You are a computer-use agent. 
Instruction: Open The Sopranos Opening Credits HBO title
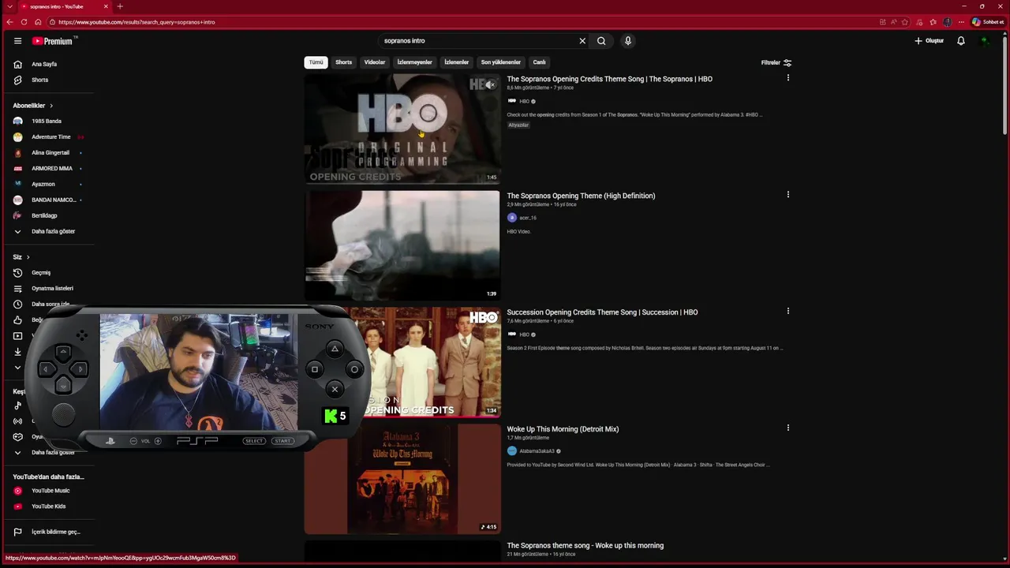[x=609, y=79]
